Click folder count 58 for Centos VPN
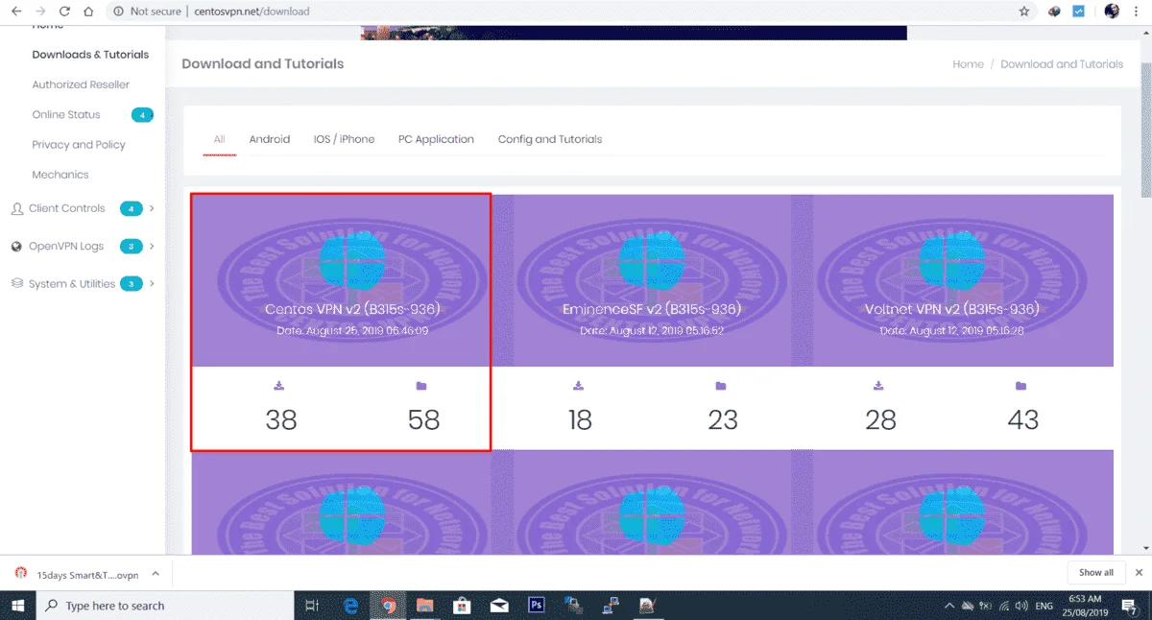1152x620 pixels. pyautogui.click(x=423, y=419)
